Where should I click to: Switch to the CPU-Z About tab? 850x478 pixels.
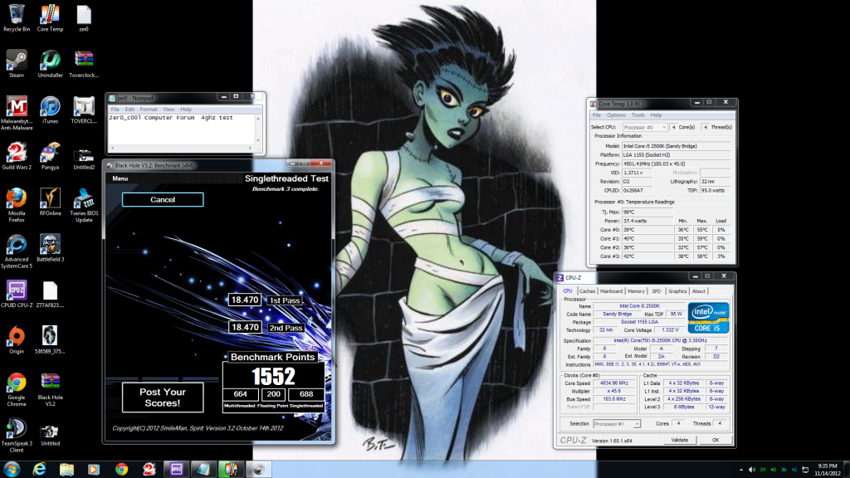pyautogui.click(x=698, y=291)
